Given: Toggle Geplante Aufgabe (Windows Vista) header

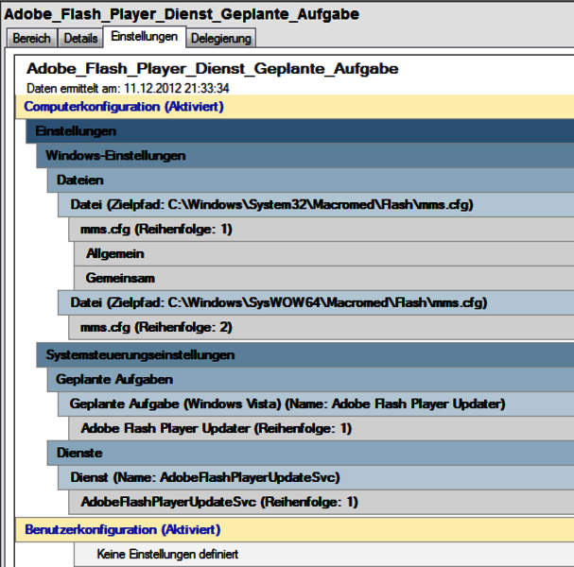Looking at the screenshot, I should pyautogui.click(x=316, y=404).
